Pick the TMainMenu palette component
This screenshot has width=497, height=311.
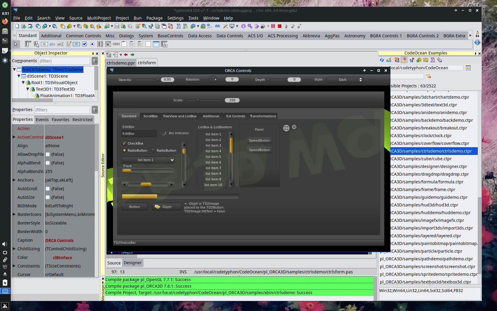28,44
